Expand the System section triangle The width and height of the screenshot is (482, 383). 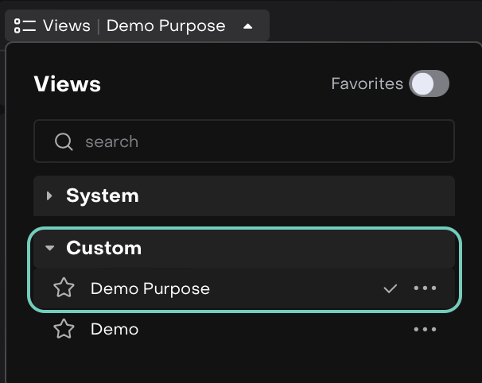(x=50, y=195)
